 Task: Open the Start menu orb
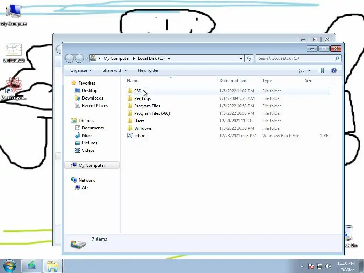tap(10, 266)
